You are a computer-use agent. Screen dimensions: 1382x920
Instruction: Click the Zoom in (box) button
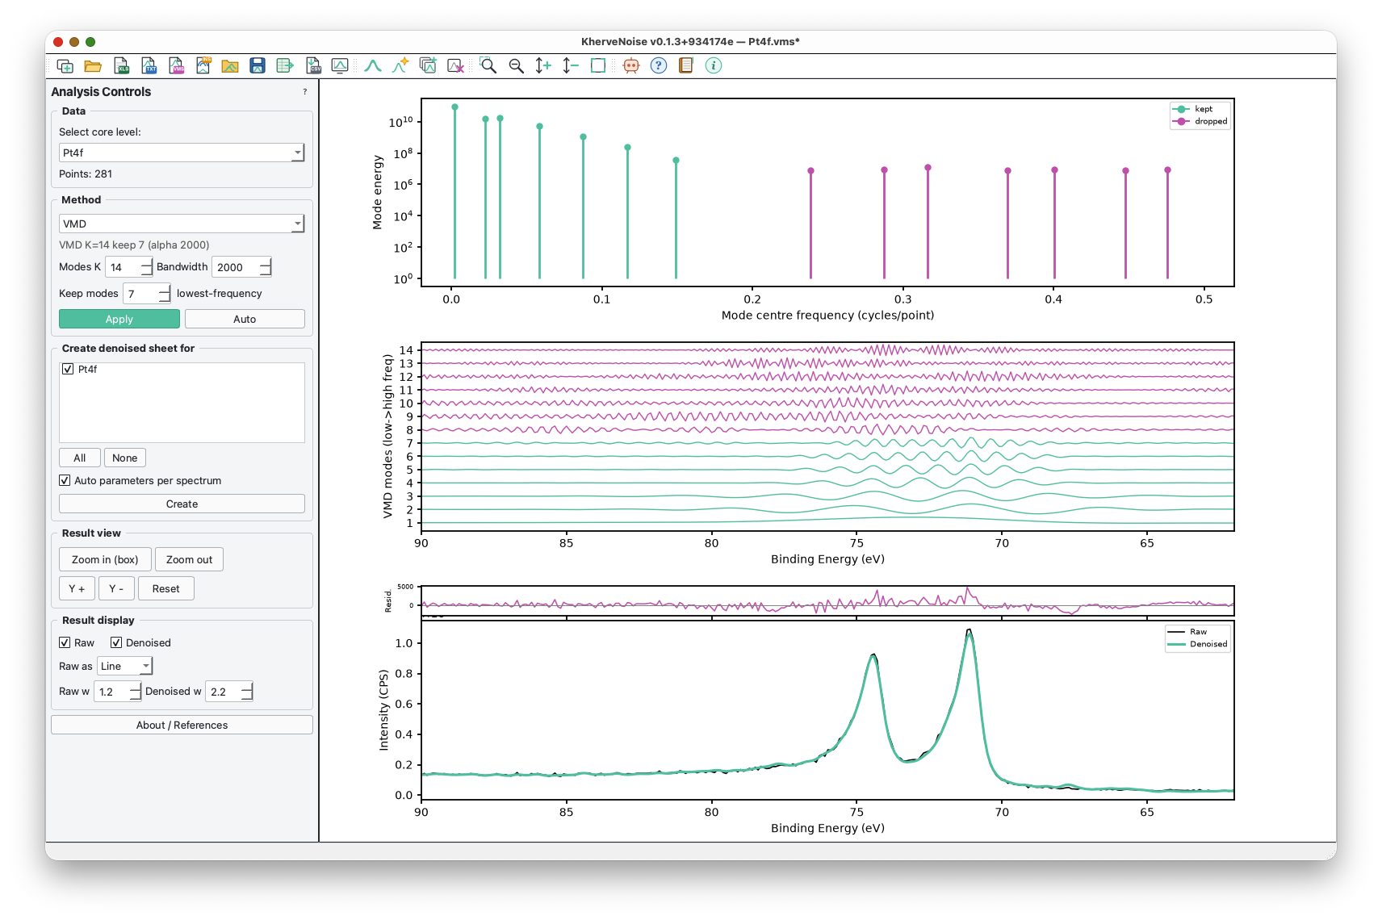point(105,559)
